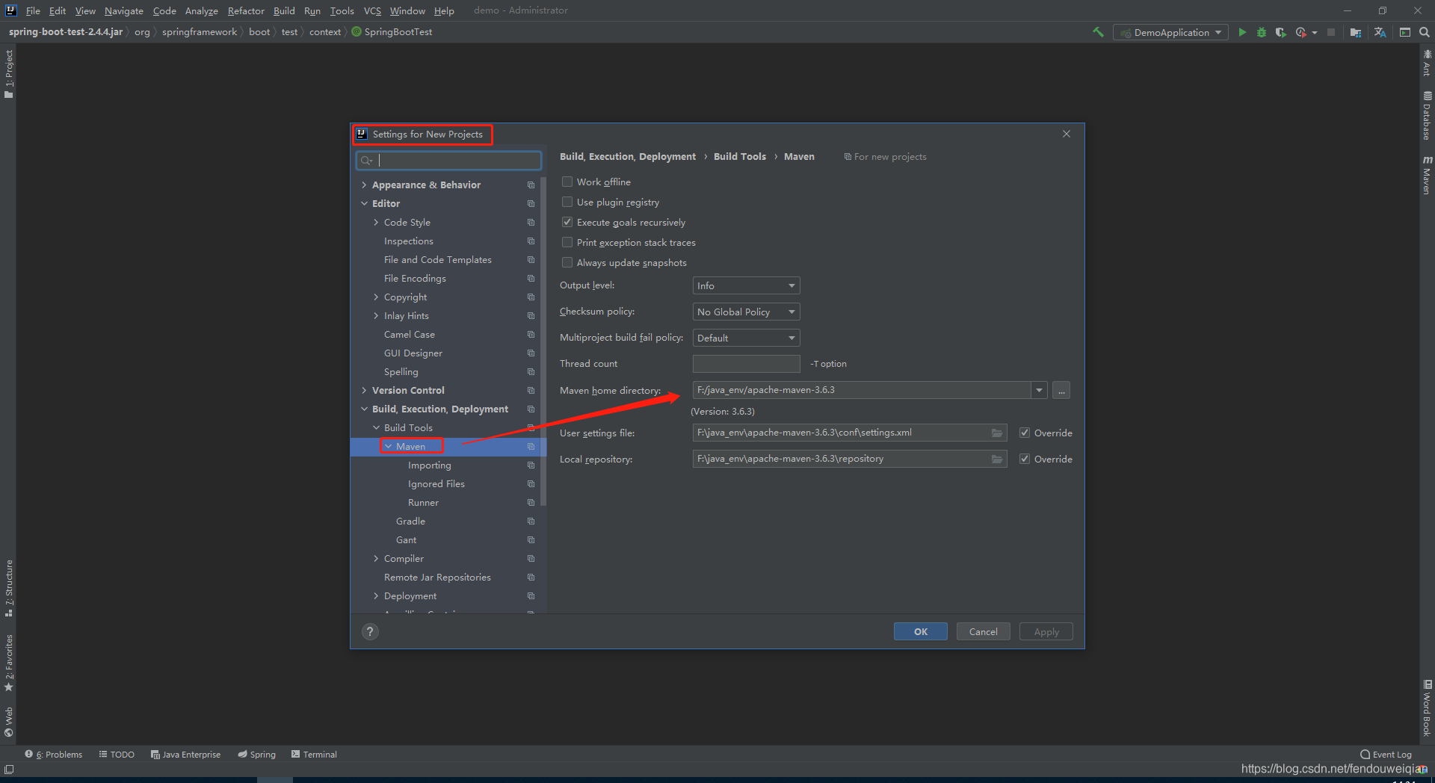Viewport: 1435px width, 783px height.
Task: Enable Always update snapshots checkbox
Action: click(567, 262)
